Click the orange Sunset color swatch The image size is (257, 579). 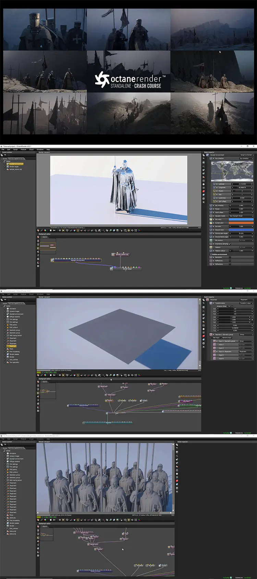coord(241,223)
